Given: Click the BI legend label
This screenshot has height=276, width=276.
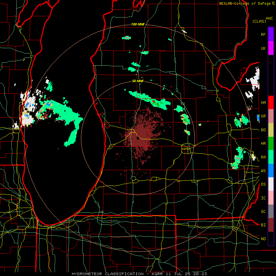Looking at the screenshot, I should [263, 225].
